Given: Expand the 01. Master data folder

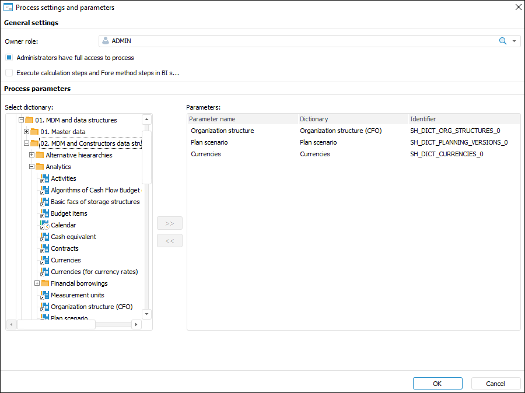Looking at the screenshot, I should (26, 132).
